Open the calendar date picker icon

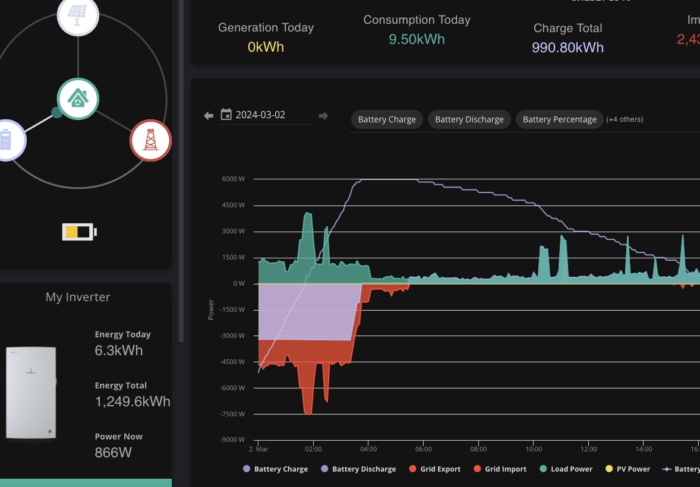point(226,115)
